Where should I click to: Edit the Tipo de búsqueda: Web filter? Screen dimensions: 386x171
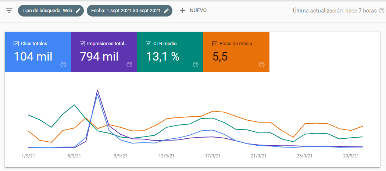coord(51,11)
